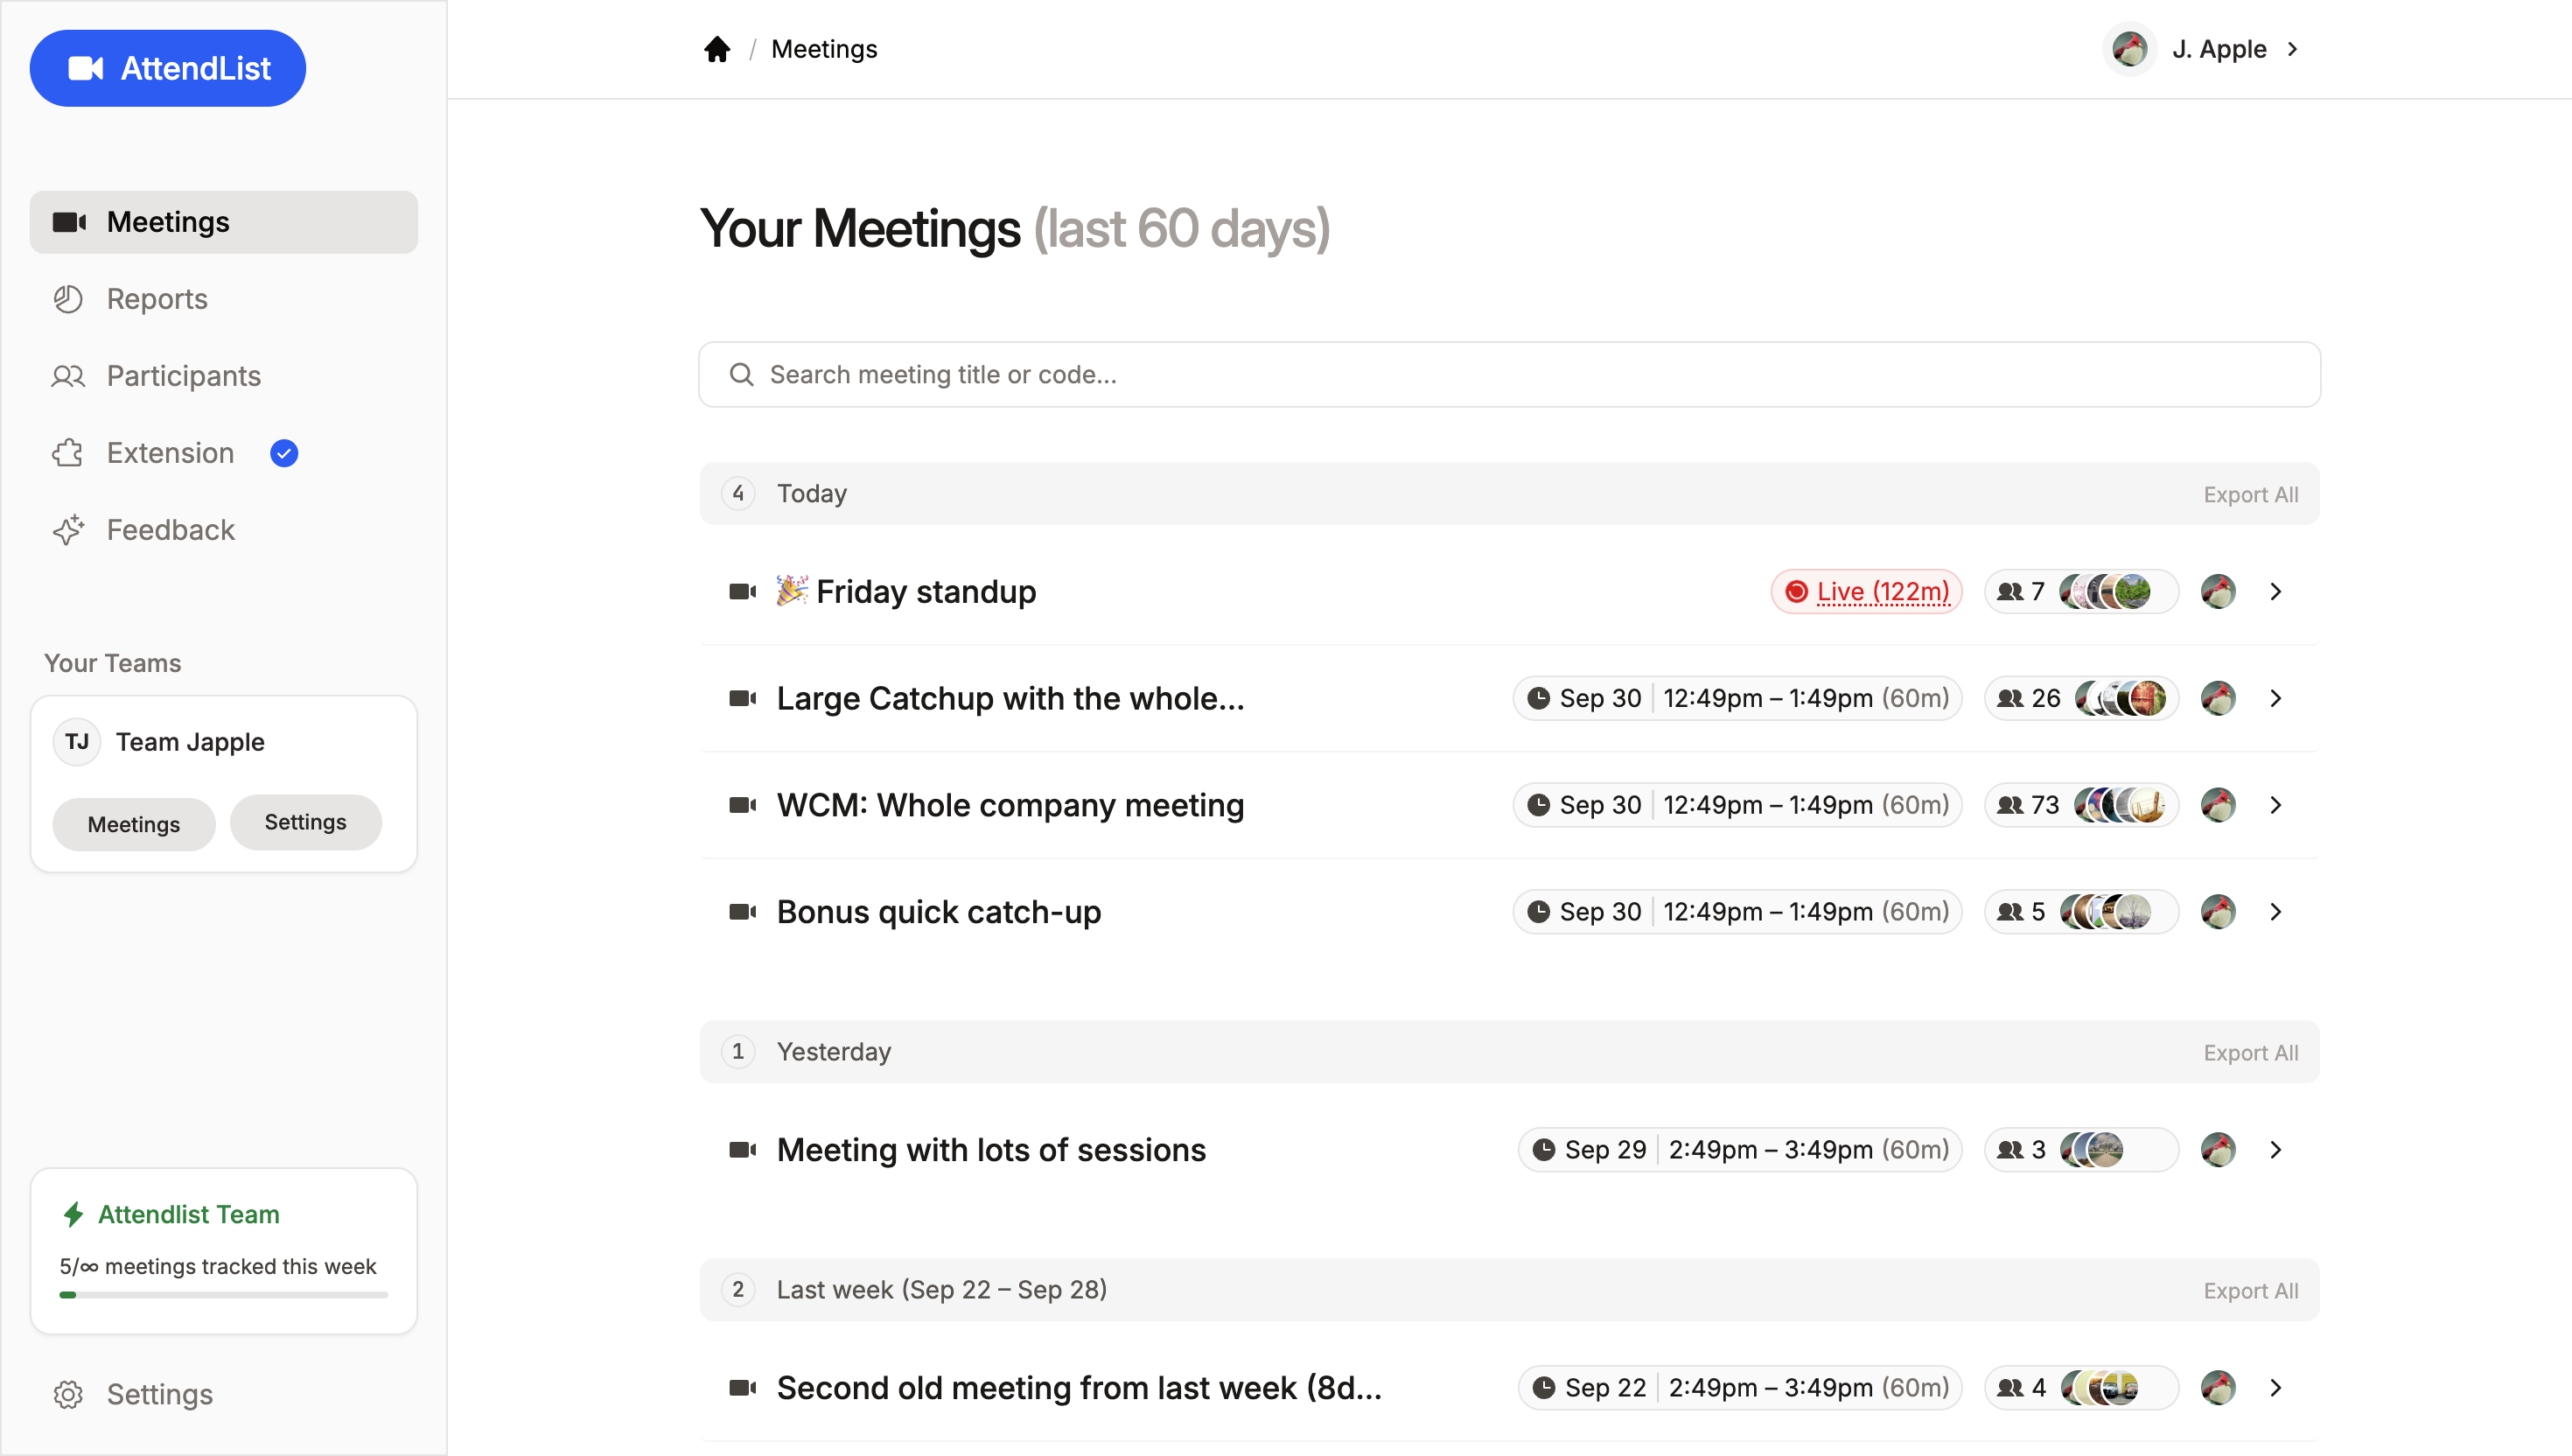Click the Live (122m) recording indicator
Viewport: 2572px width, 1456px height.
[x=1865, y=591]
